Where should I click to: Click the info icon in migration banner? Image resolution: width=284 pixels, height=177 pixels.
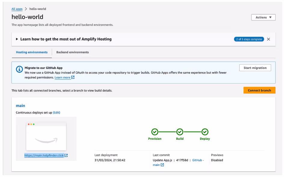tap(19, 69)
